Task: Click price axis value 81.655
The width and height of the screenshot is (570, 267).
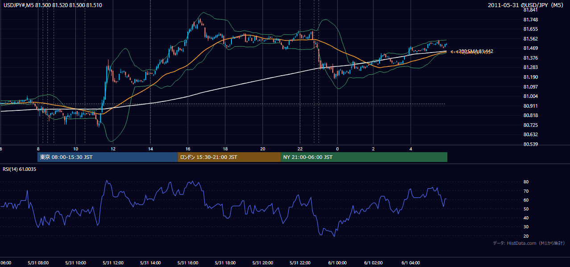Action: click(530, 29)
